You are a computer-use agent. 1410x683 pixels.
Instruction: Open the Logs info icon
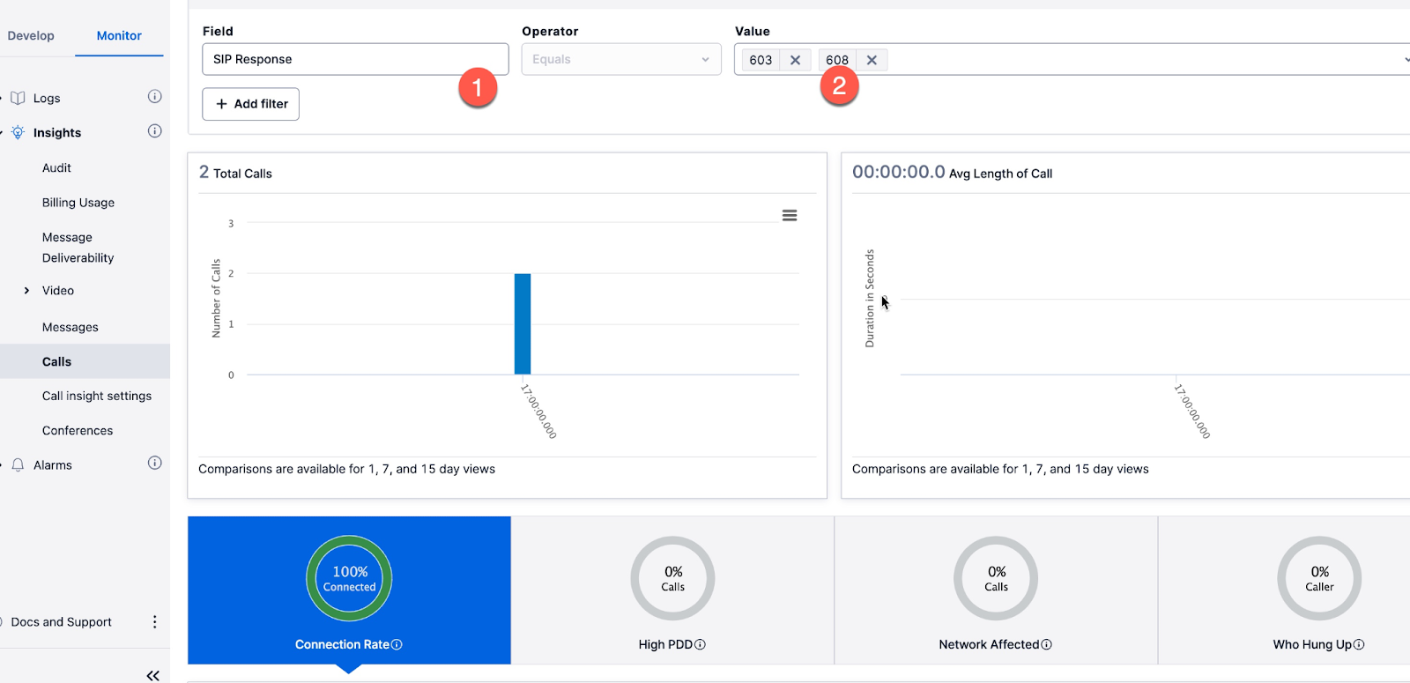154,97
